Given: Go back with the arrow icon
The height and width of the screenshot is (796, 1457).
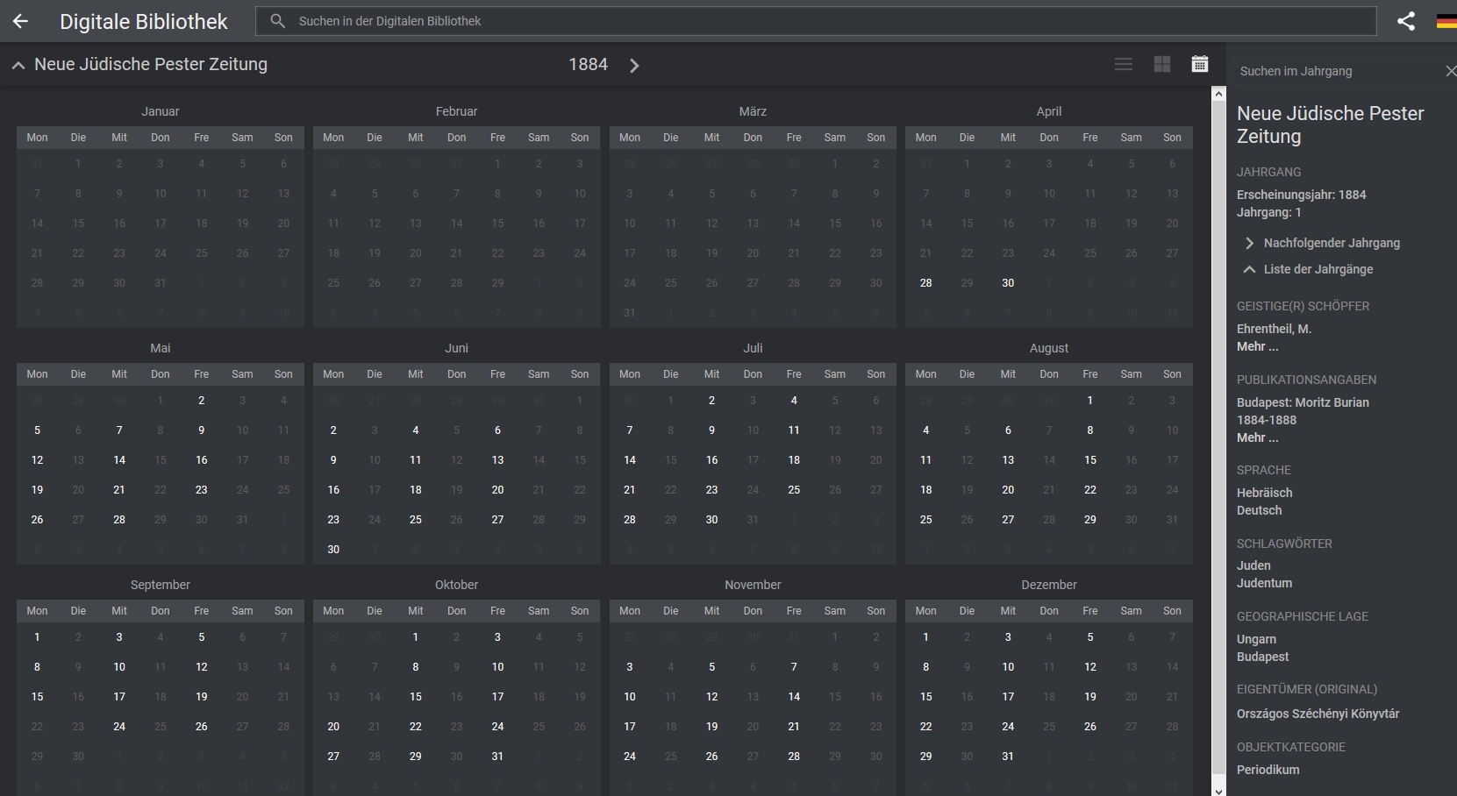Looking at the screenshot, I should 20,21.
